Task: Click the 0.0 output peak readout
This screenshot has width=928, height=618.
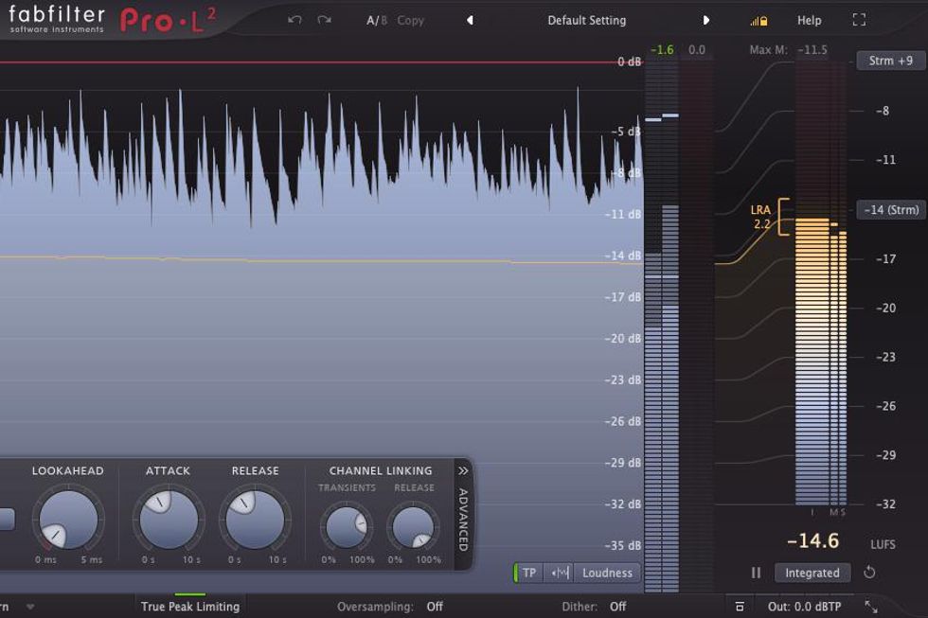Action: point(697,49)
